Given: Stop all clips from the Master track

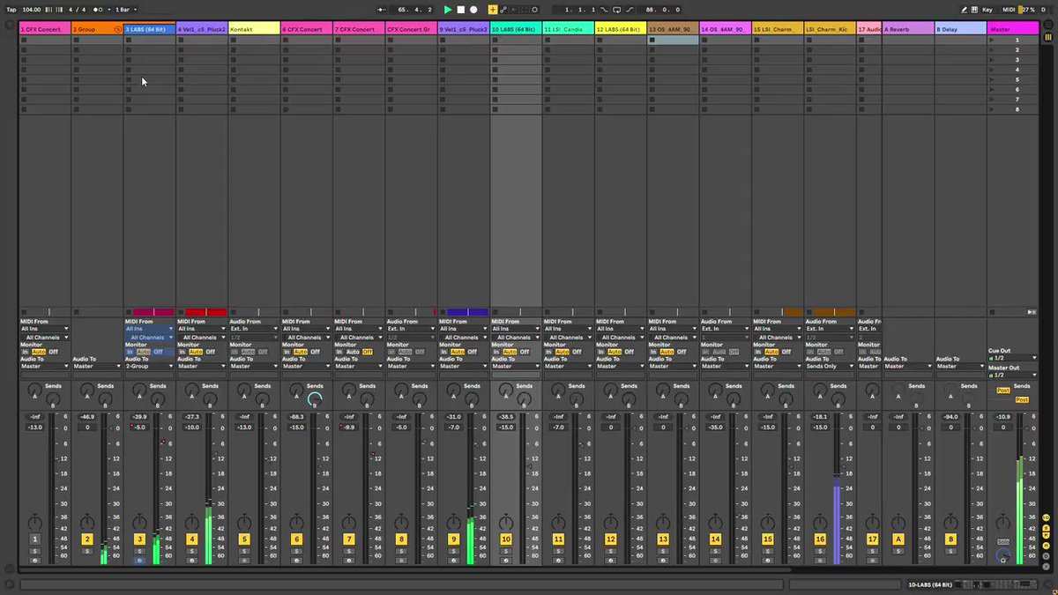Looking at the screenshot, I should click(993, 312).
